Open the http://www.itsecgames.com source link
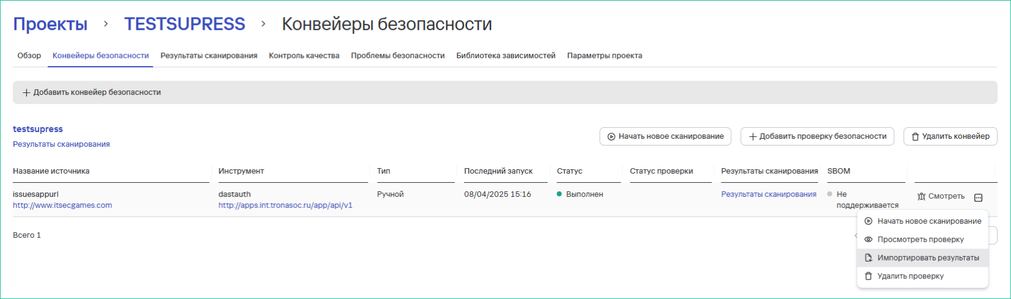Viewport: 1011px width, 299px height. 62,205
